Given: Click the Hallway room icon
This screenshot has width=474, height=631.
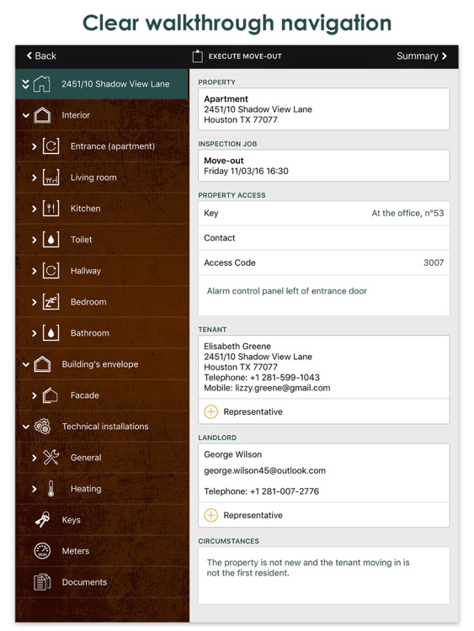Looking at the screenshot, I should pos(51,270).
